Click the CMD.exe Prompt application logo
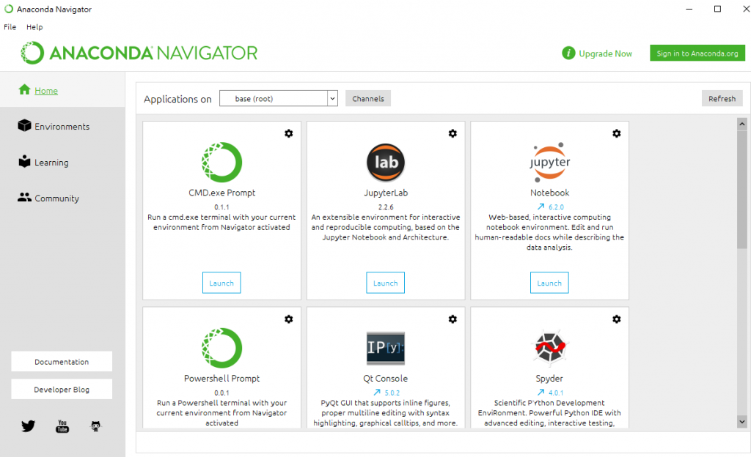This screenshot has height=457, width=751. (221, 162)
